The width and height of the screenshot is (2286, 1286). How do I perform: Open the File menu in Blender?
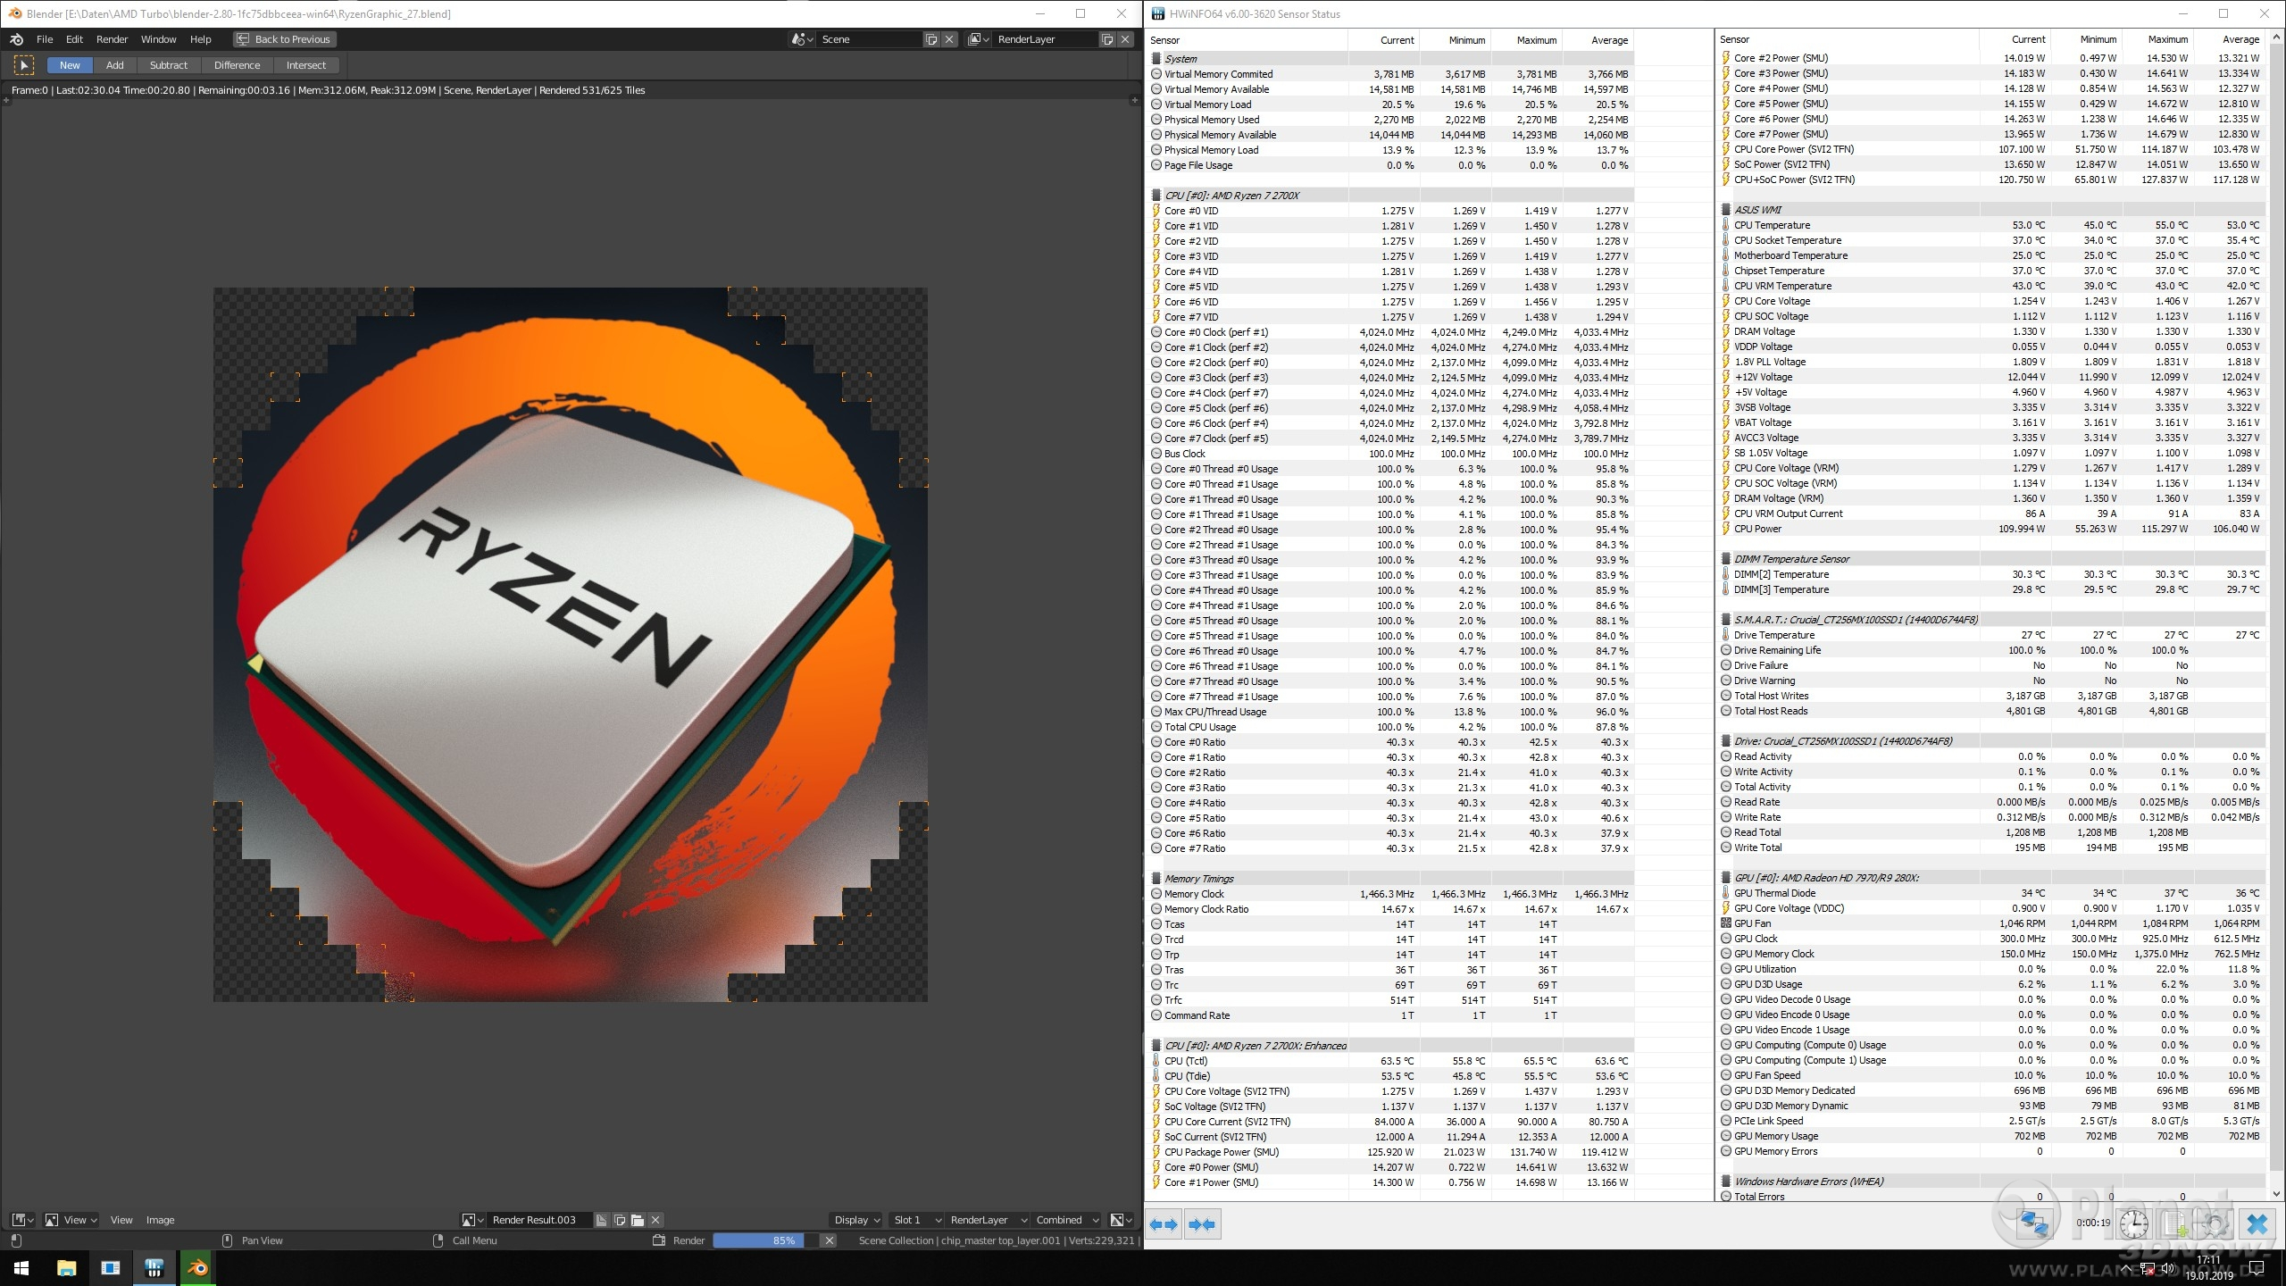click(x=45, y=39)
